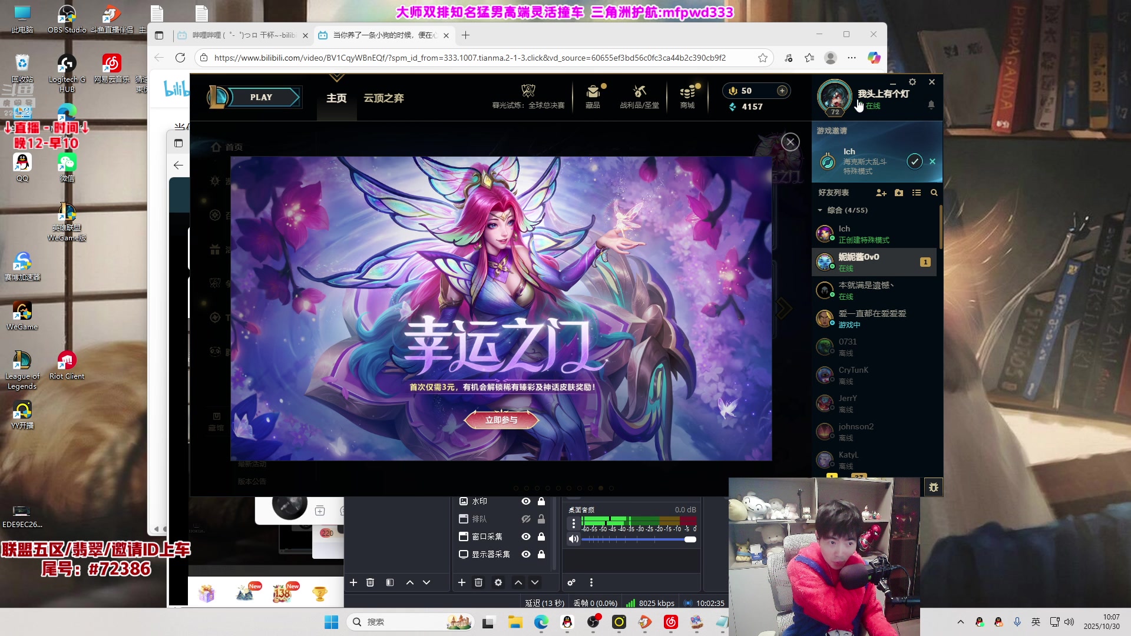Collapse the 综合 (4/55) friends group
Screen dimensions: 1131x636
(820, 210)
